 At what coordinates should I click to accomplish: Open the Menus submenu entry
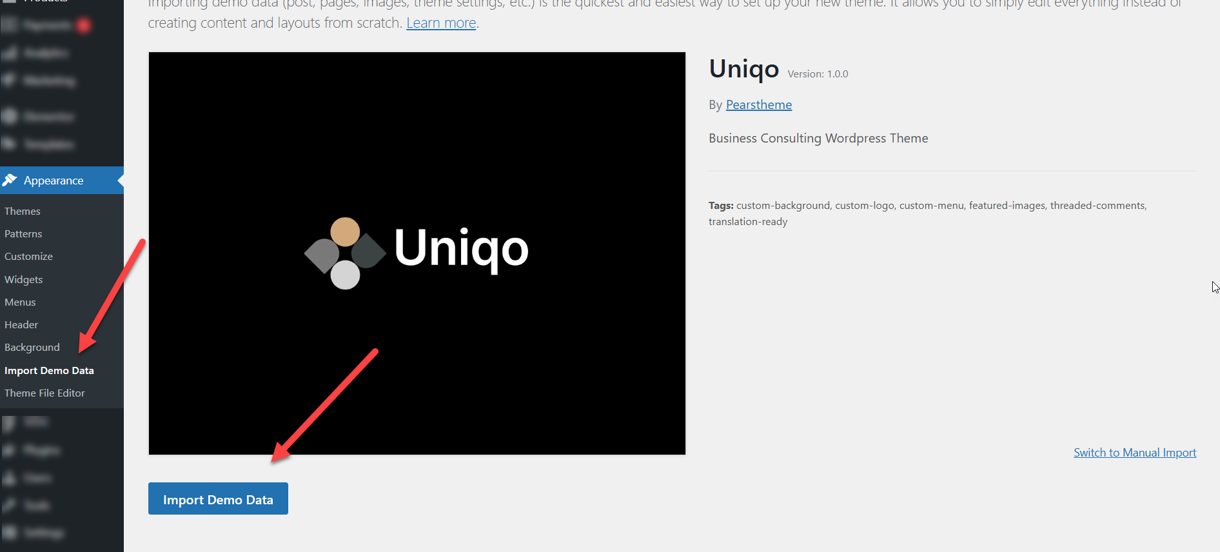(21, 302)
